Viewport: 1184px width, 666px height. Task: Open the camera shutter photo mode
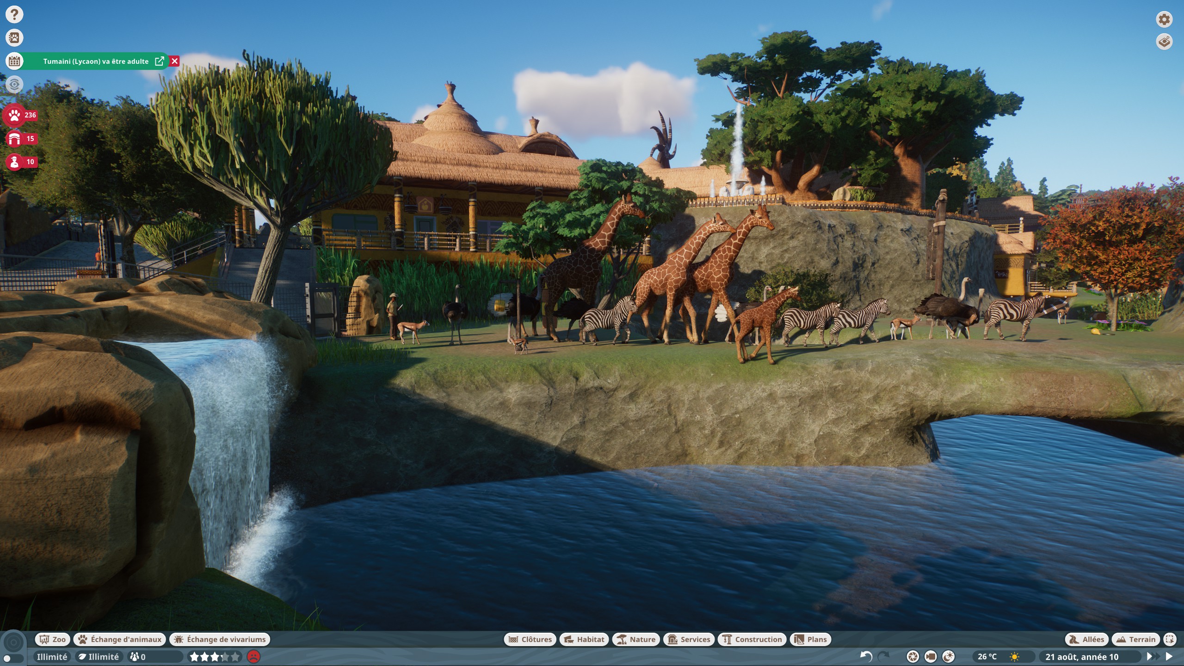(x=913, y=656)
